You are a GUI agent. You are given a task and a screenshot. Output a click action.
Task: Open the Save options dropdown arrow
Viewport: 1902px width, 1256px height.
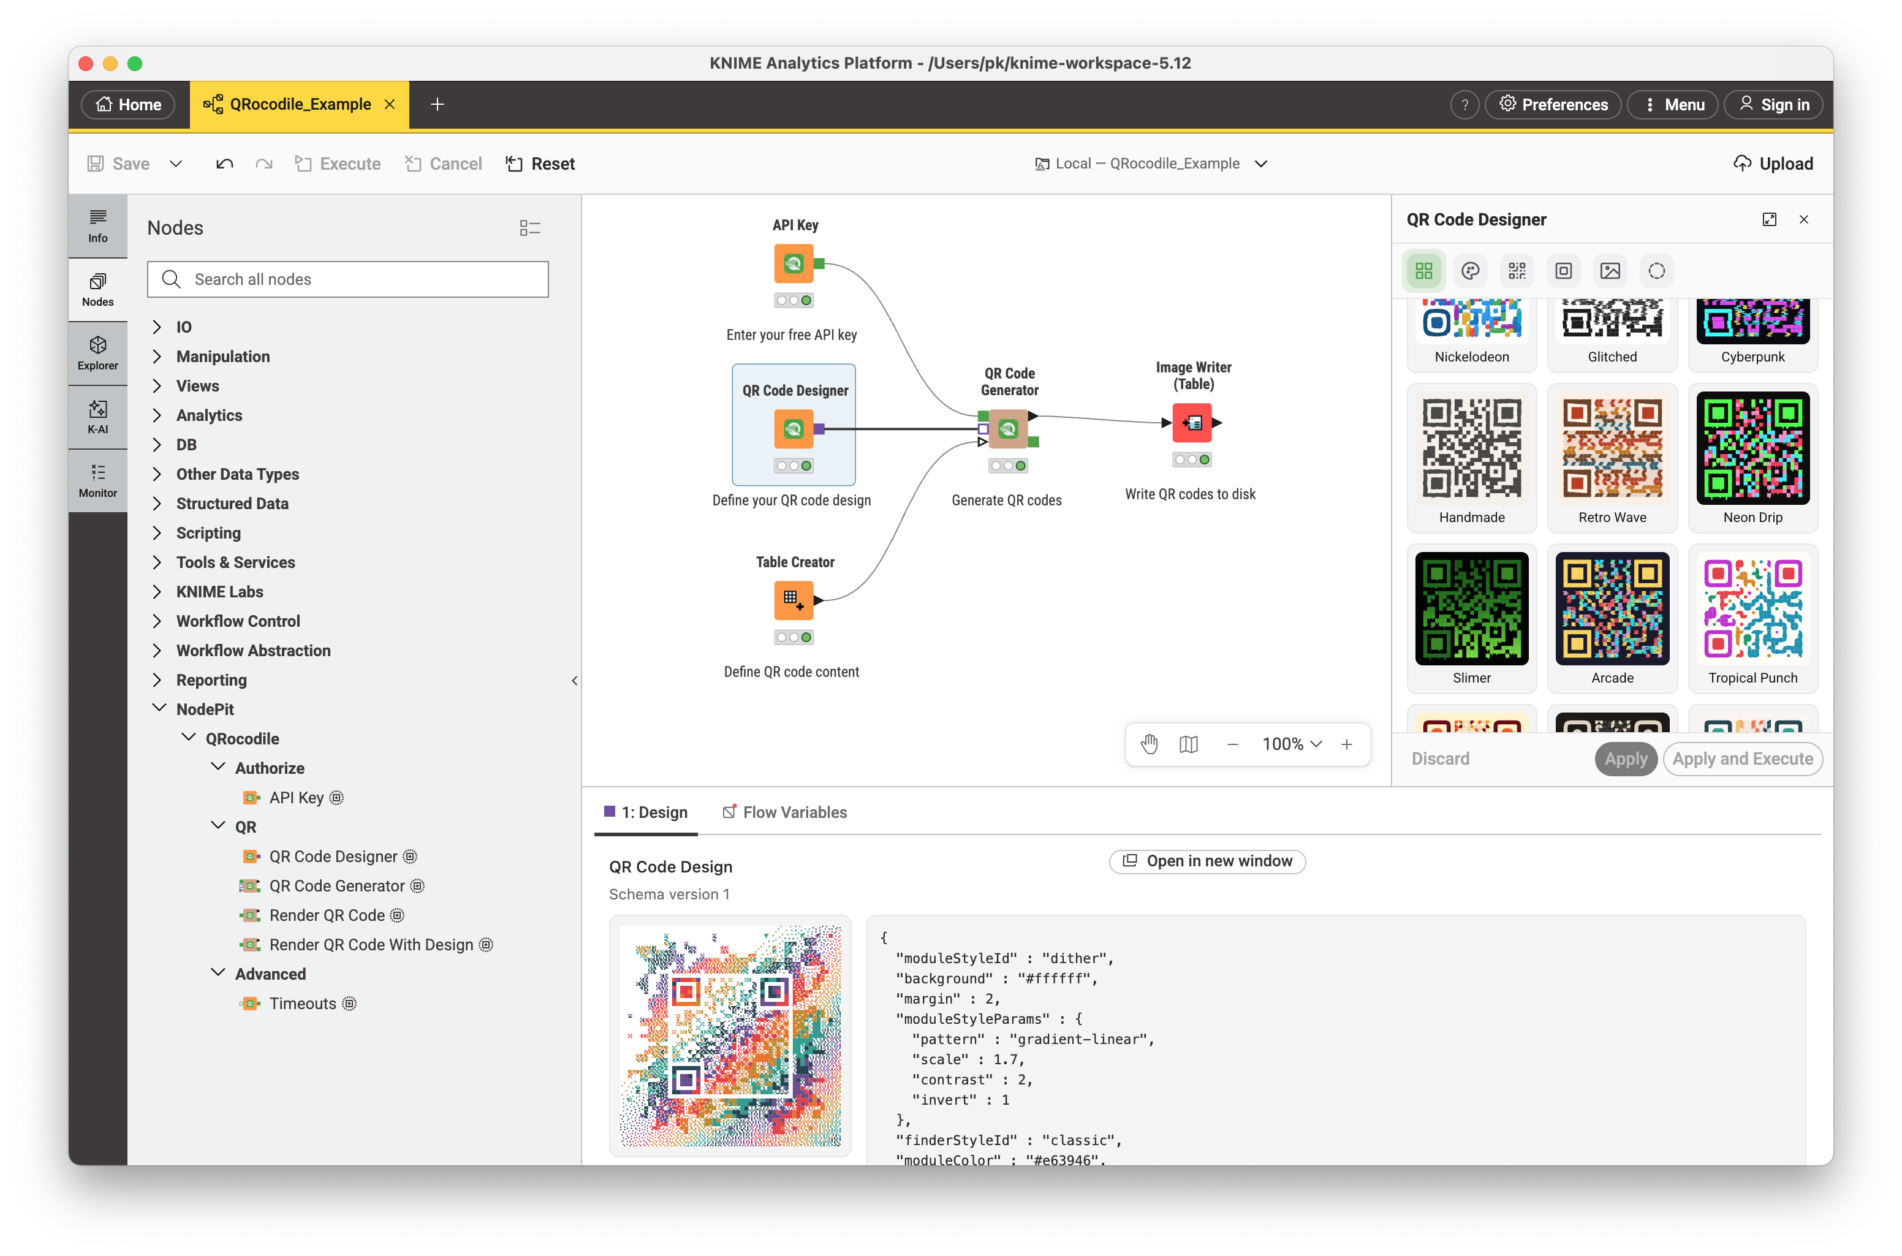pyautogui.click(x=175, y=164)
